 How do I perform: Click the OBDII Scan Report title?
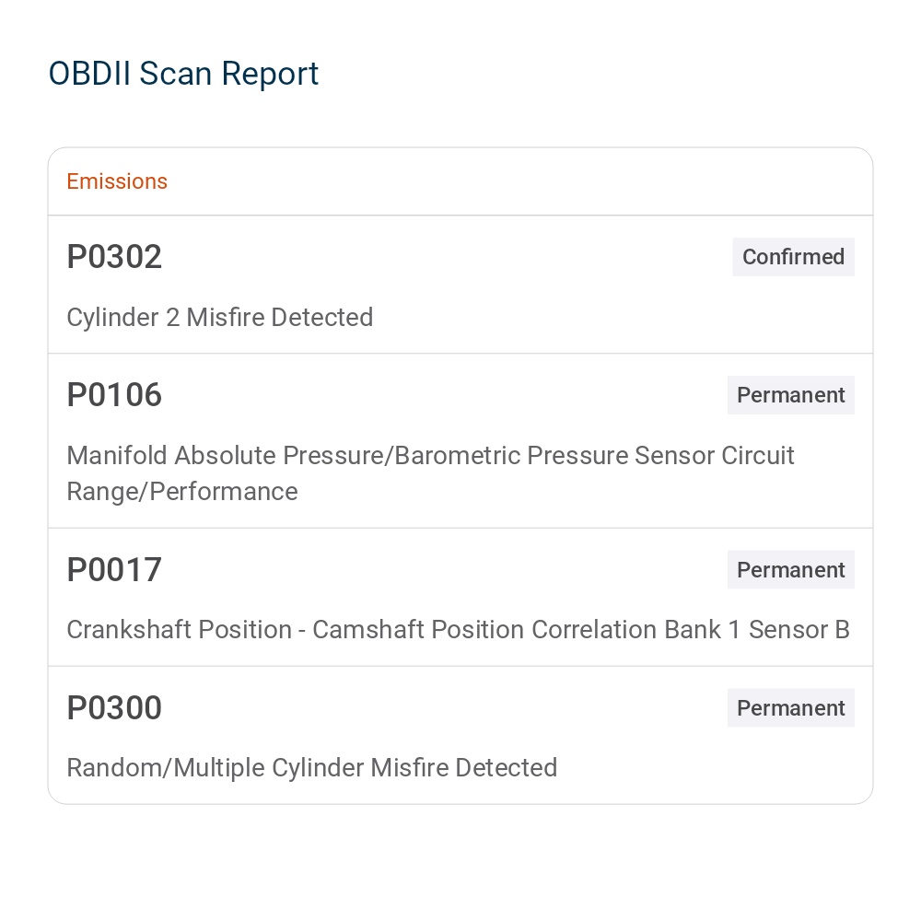coord(183,74)
